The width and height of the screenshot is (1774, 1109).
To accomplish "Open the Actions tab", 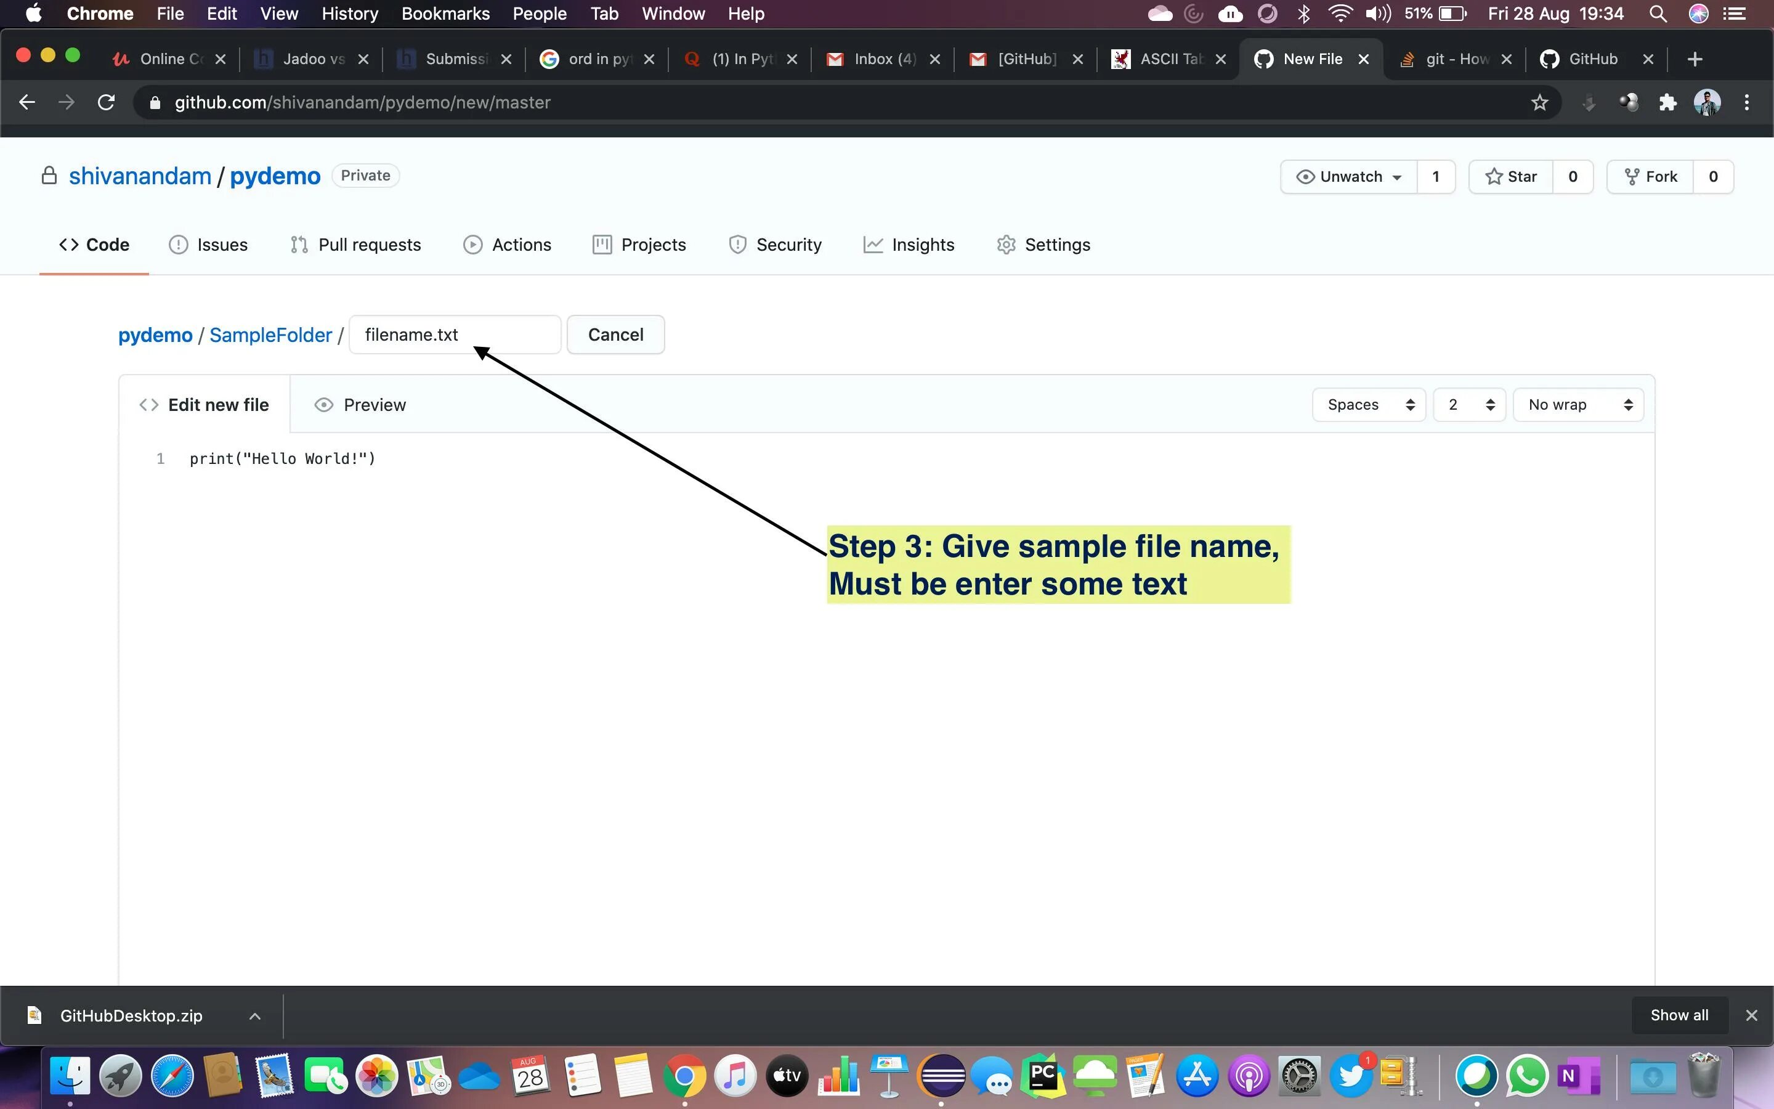I will [508, 245].
